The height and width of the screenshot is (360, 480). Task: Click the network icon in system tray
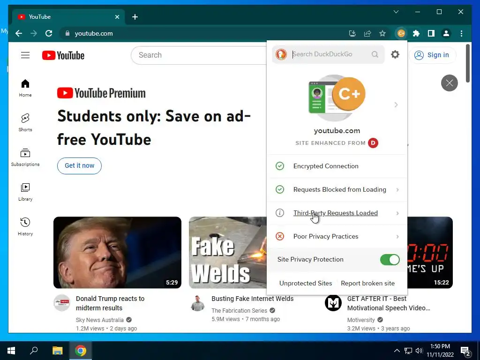(x=408, y=351)
